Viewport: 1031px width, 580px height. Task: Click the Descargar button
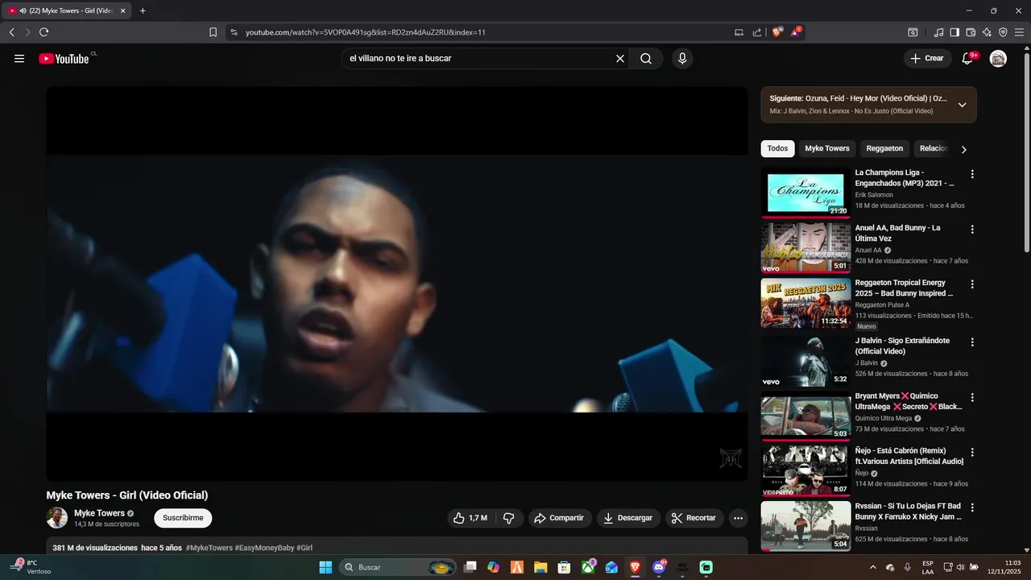[x=628, y=518]
